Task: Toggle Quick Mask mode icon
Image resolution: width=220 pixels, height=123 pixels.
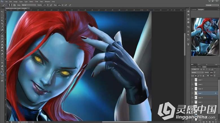Action: tap(2, 78)
